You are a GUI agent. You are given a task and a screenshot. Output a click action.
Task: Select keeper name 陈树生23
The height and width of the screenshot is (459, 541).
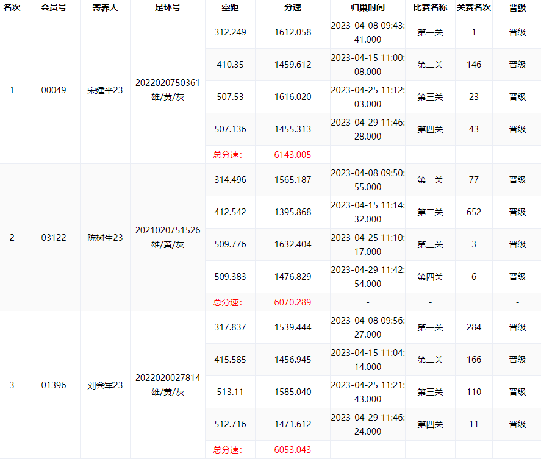[105, 238]
